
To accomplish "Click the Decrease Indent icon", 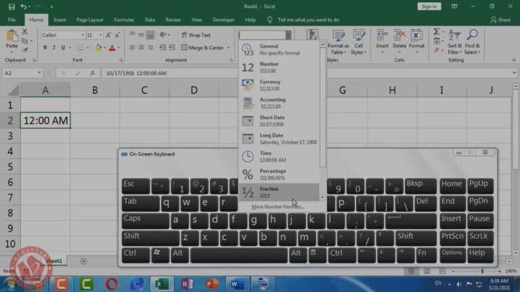I will coord(162,48).
